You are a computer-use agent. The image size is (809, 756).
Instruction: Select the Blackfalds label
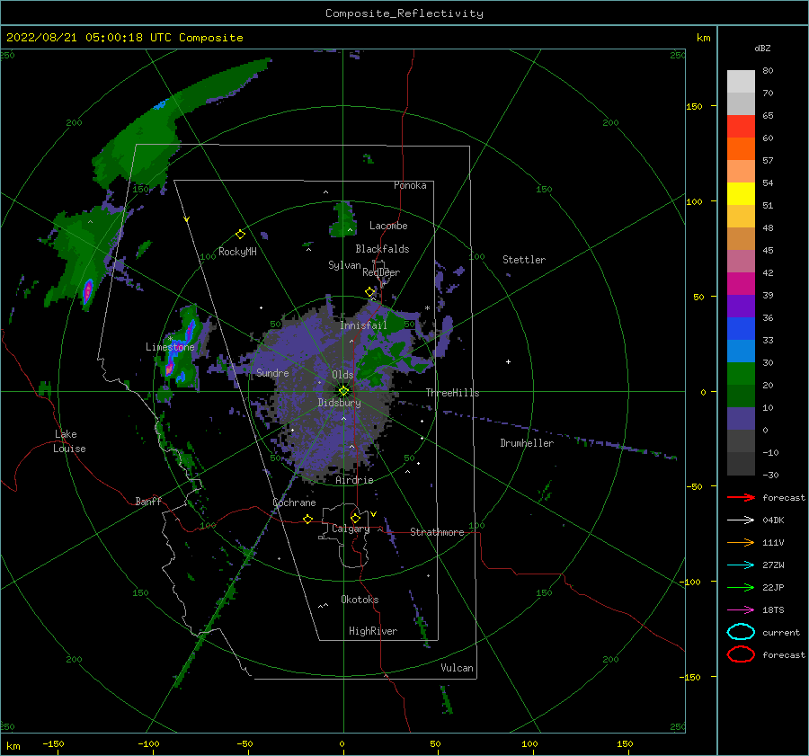pyautogui.click(x=382, y=249)
